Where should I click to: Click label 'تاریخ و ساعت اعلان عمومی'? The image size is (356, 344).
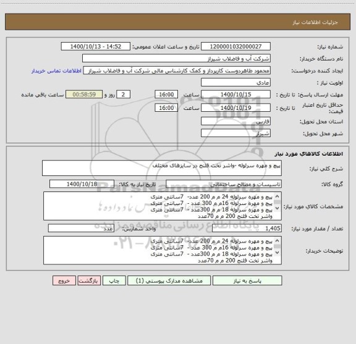[166, 47]
